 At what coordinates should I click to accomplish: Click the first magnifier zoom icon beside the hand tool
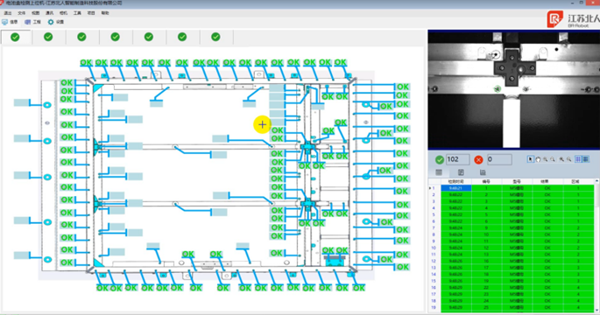point(546,159)
